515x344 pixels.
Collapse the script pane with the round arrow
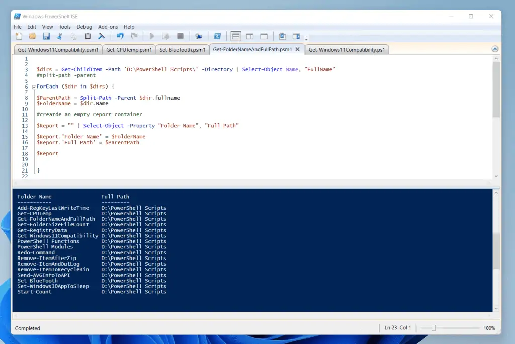pos(495,49)
